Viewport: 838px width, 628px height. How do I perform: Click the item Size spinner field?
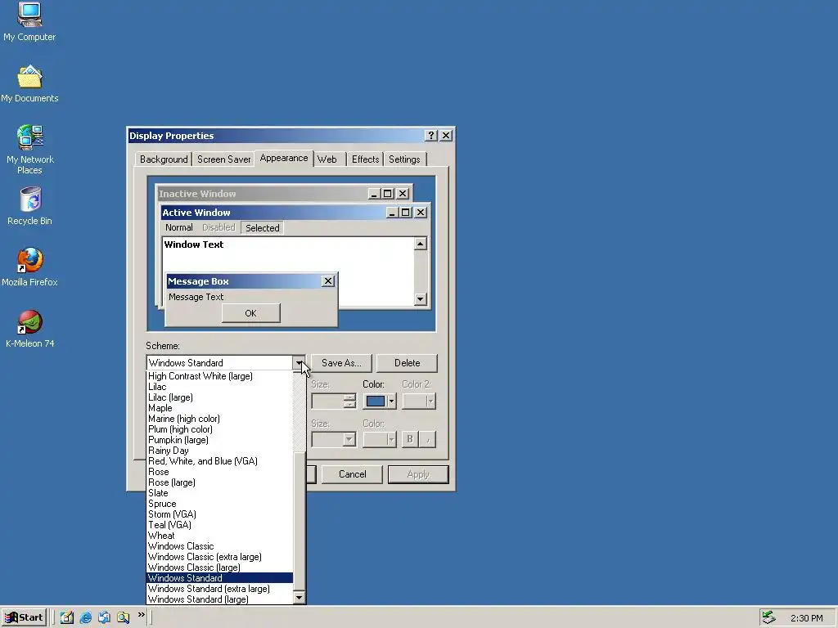328,401
